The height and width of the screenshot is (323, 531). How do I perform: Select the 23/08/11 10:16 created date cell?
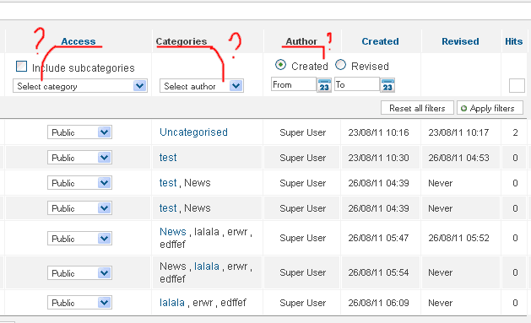click(378, 132)
